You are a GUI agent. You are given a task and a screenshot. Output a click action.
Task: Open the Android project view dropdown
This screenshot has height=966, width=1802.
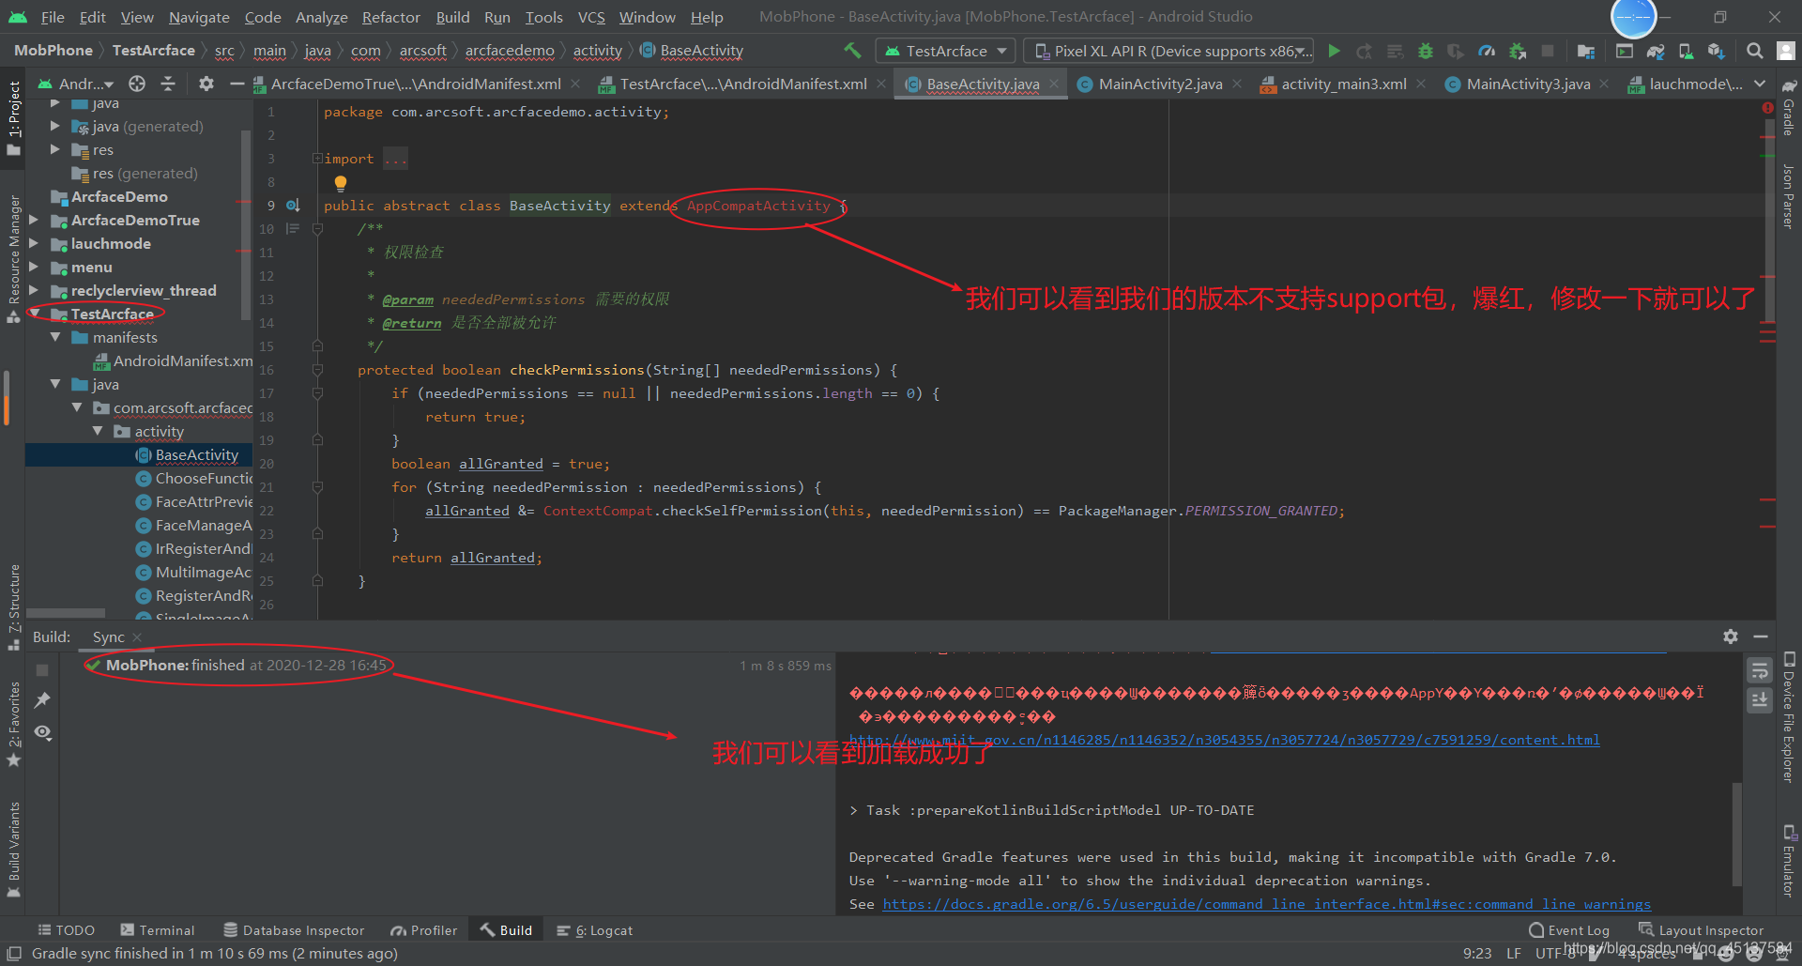point(76,84)
